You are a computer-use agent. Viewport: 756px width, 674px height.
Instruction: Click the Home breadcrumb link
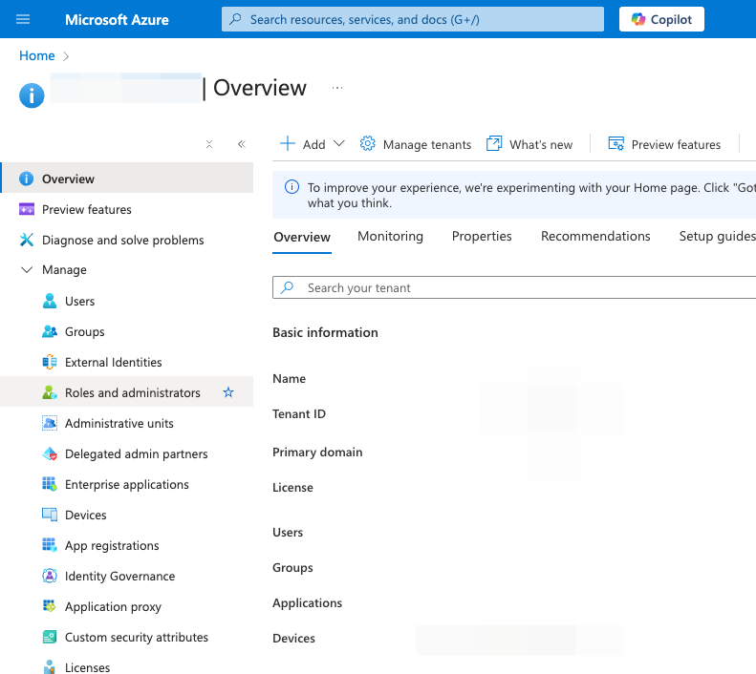tap(37, 55)
